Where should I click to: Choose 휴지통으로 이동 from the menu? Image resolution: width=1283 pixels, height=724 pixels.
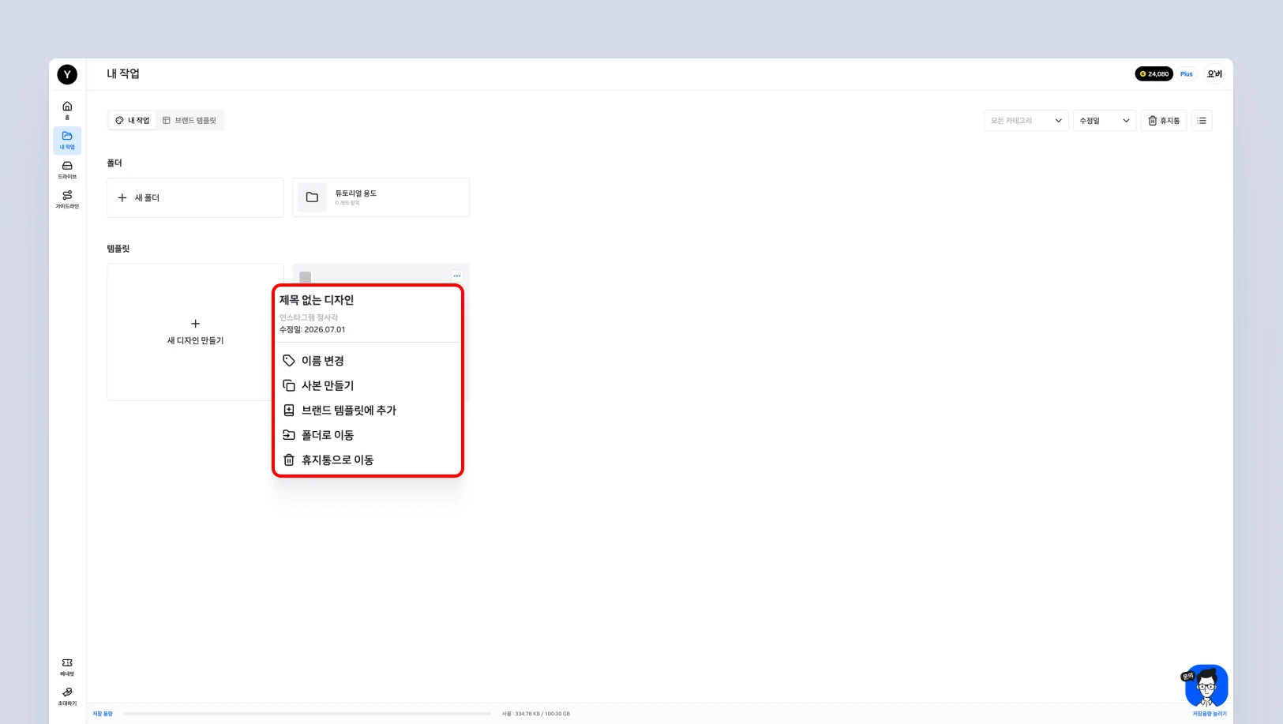coord(368,460)
